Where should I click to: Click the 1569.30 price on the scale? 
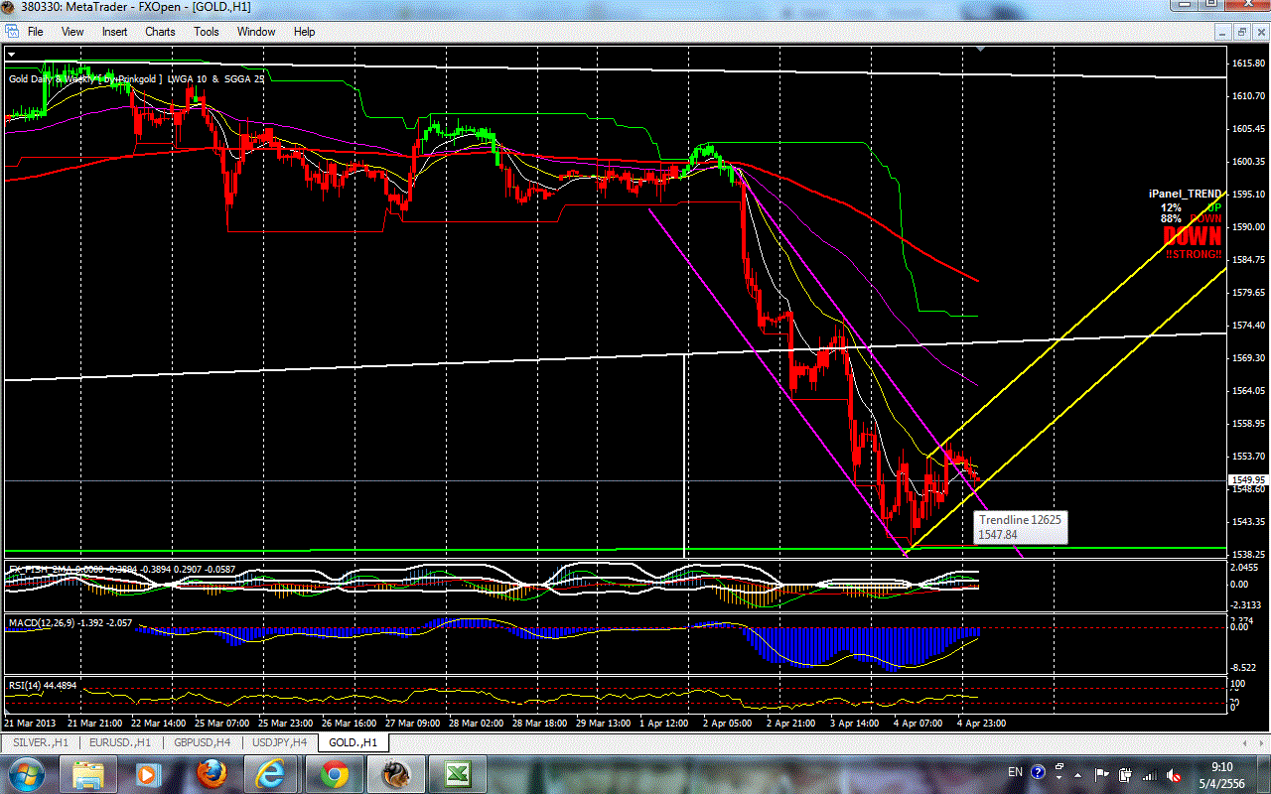pyautogui.click(x=1247, y=358)
